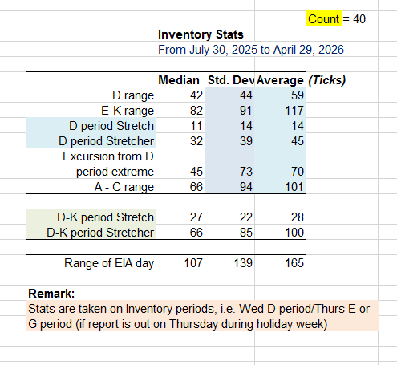Click Range of EIA day label

91,262
